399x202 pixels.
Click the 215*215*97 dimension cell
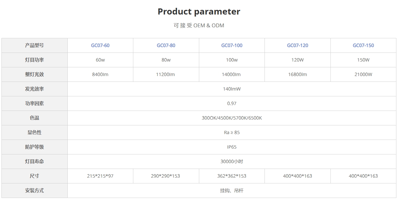point(100,176)
